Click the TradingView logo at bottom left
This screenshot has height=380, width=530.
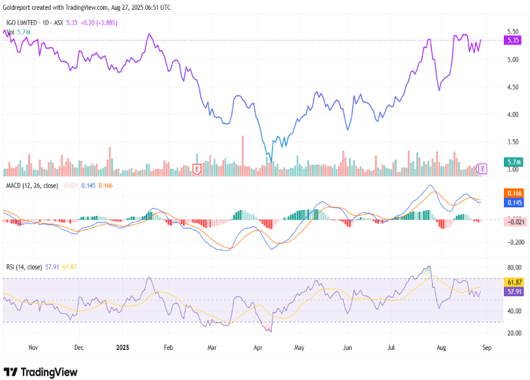tap(41, 371)
